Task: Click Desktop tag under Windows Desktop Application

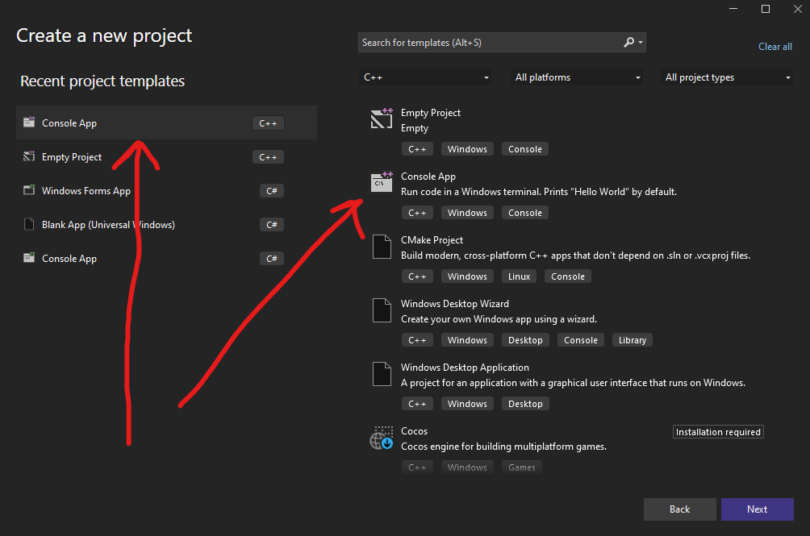Action: (x=525, y=404)
